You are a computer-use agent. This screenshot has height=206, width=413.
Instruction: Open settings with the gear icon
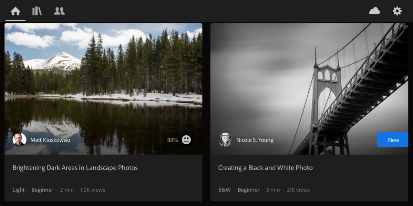tap(397, 11)
